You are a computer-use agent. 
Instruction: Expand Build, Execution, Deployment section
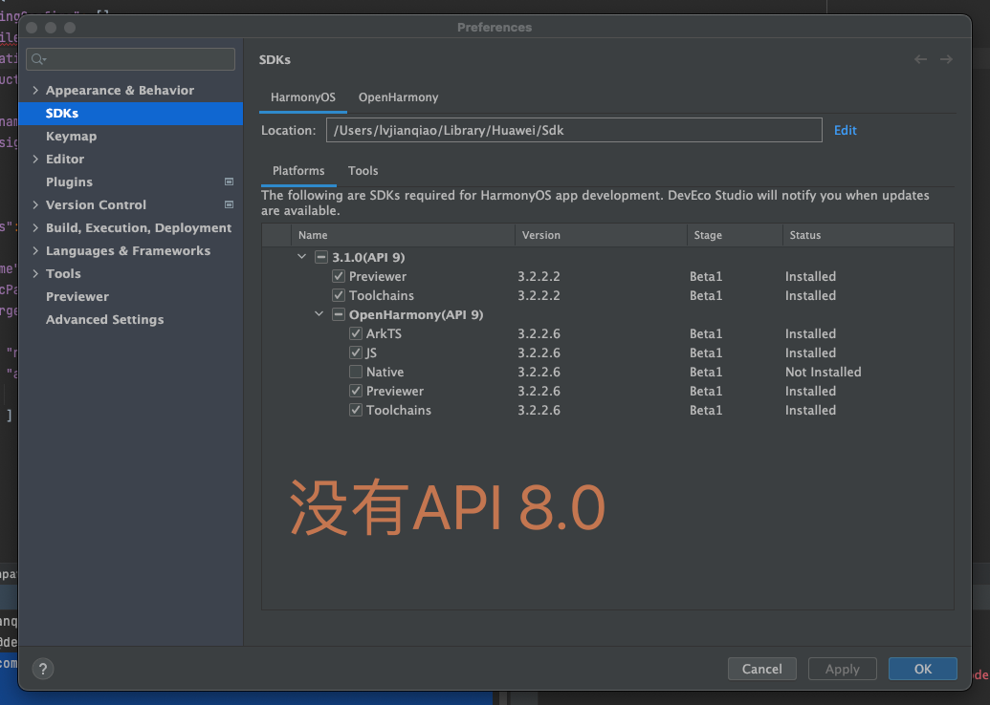pyautogui.click(x=35, y=227)
